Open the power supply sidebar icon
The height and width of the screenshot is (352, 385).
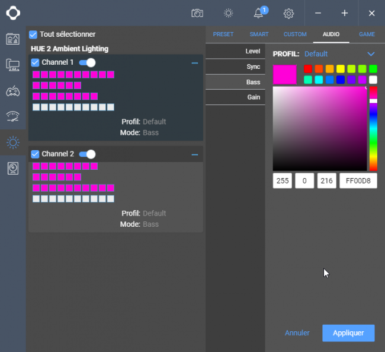pos(13,169)
